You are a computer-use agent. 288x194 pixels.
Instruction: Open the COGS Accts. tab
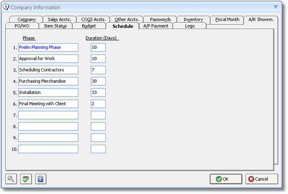coord(93,19)
